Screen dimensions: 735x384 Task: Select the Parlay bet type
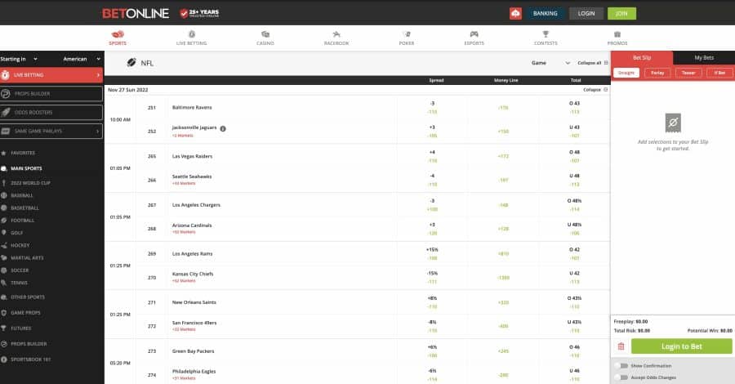[657, 73]
